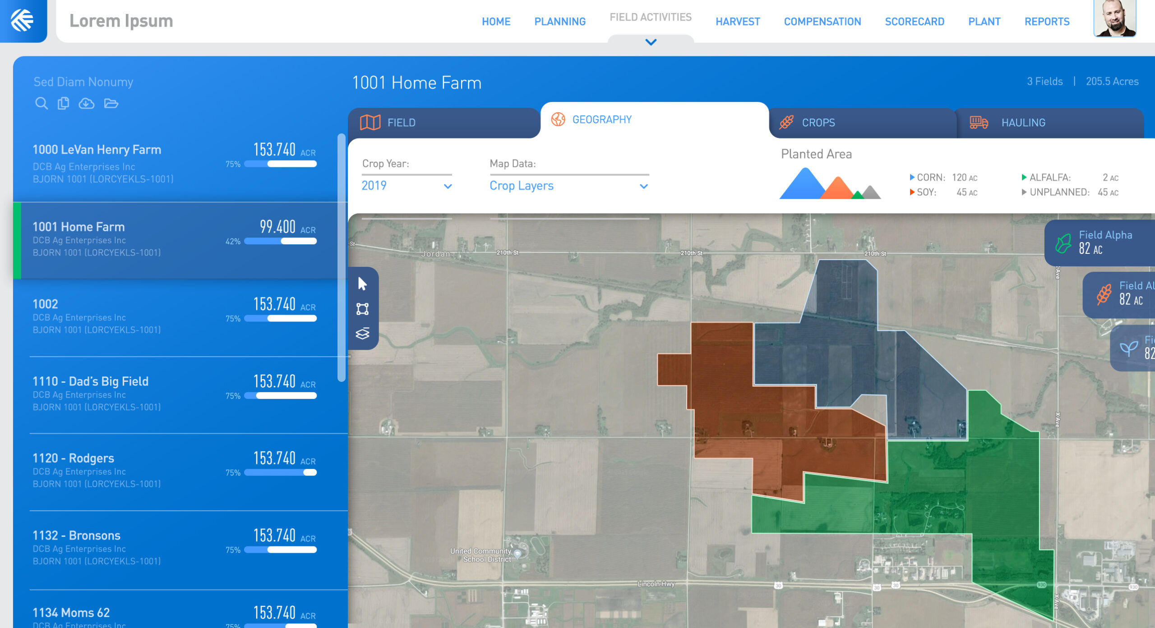Open the REPORTS menu

[1047, 21]
